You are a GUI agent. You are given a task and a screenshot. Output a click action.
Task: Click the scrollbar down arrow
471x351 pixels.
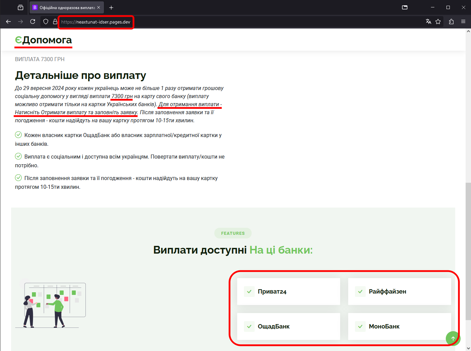[x=468, y=348]
